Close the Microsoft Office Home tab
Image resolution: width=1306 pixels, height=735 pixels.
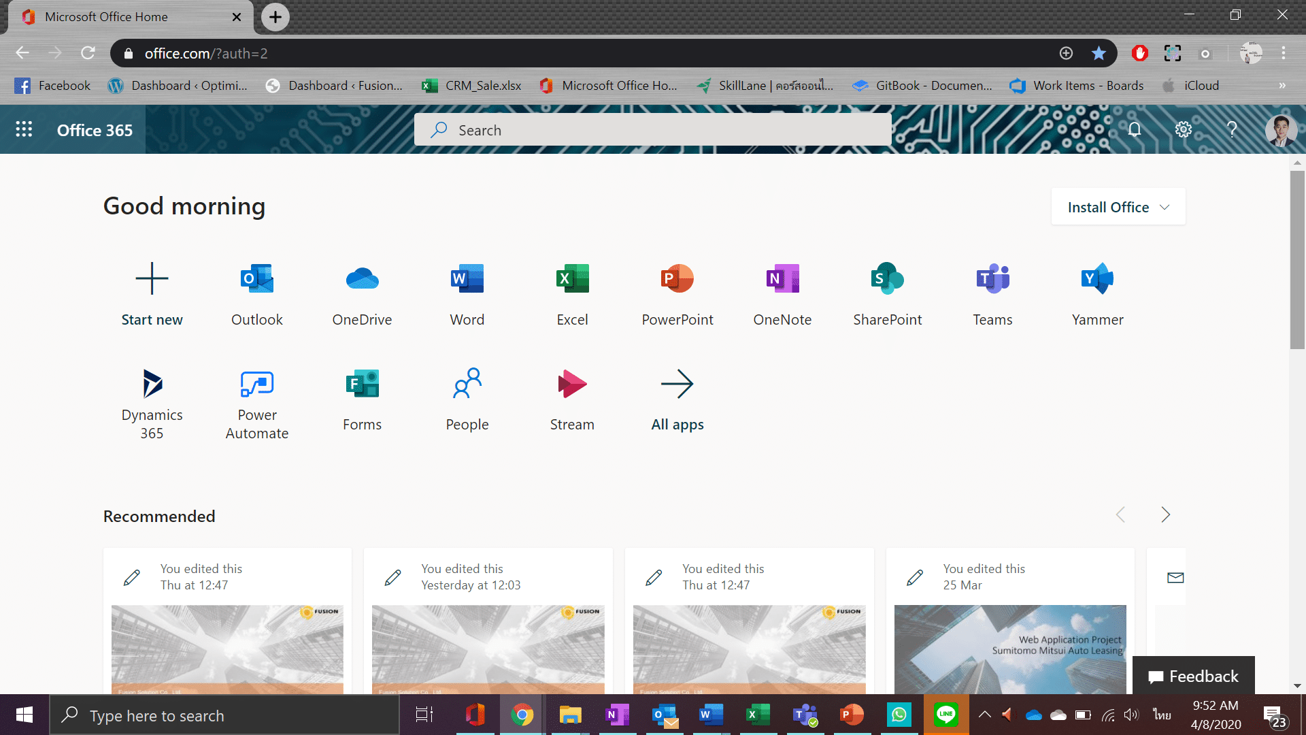tap(237, 17)
